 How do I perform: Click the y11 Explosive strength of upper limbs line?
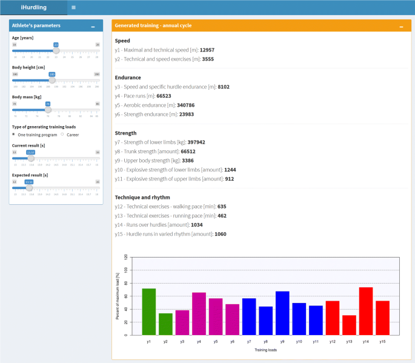(x=174, y=179)
